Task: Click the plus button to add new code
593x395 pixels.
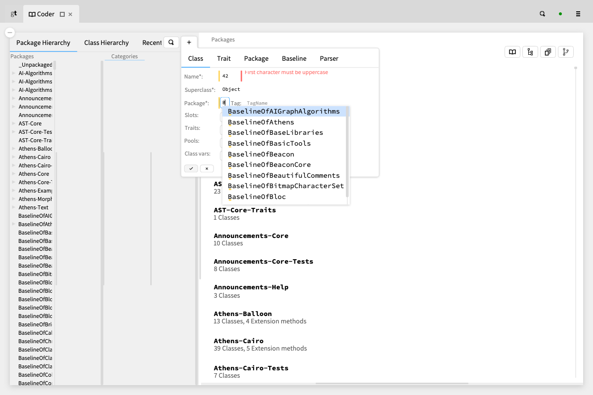Action: [189, 42]
